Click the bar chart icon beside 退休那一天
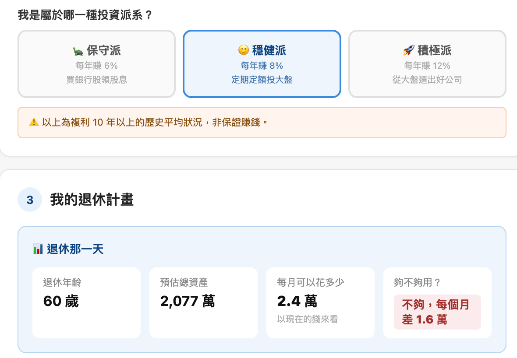517x358 pixels. click(38, 249)
